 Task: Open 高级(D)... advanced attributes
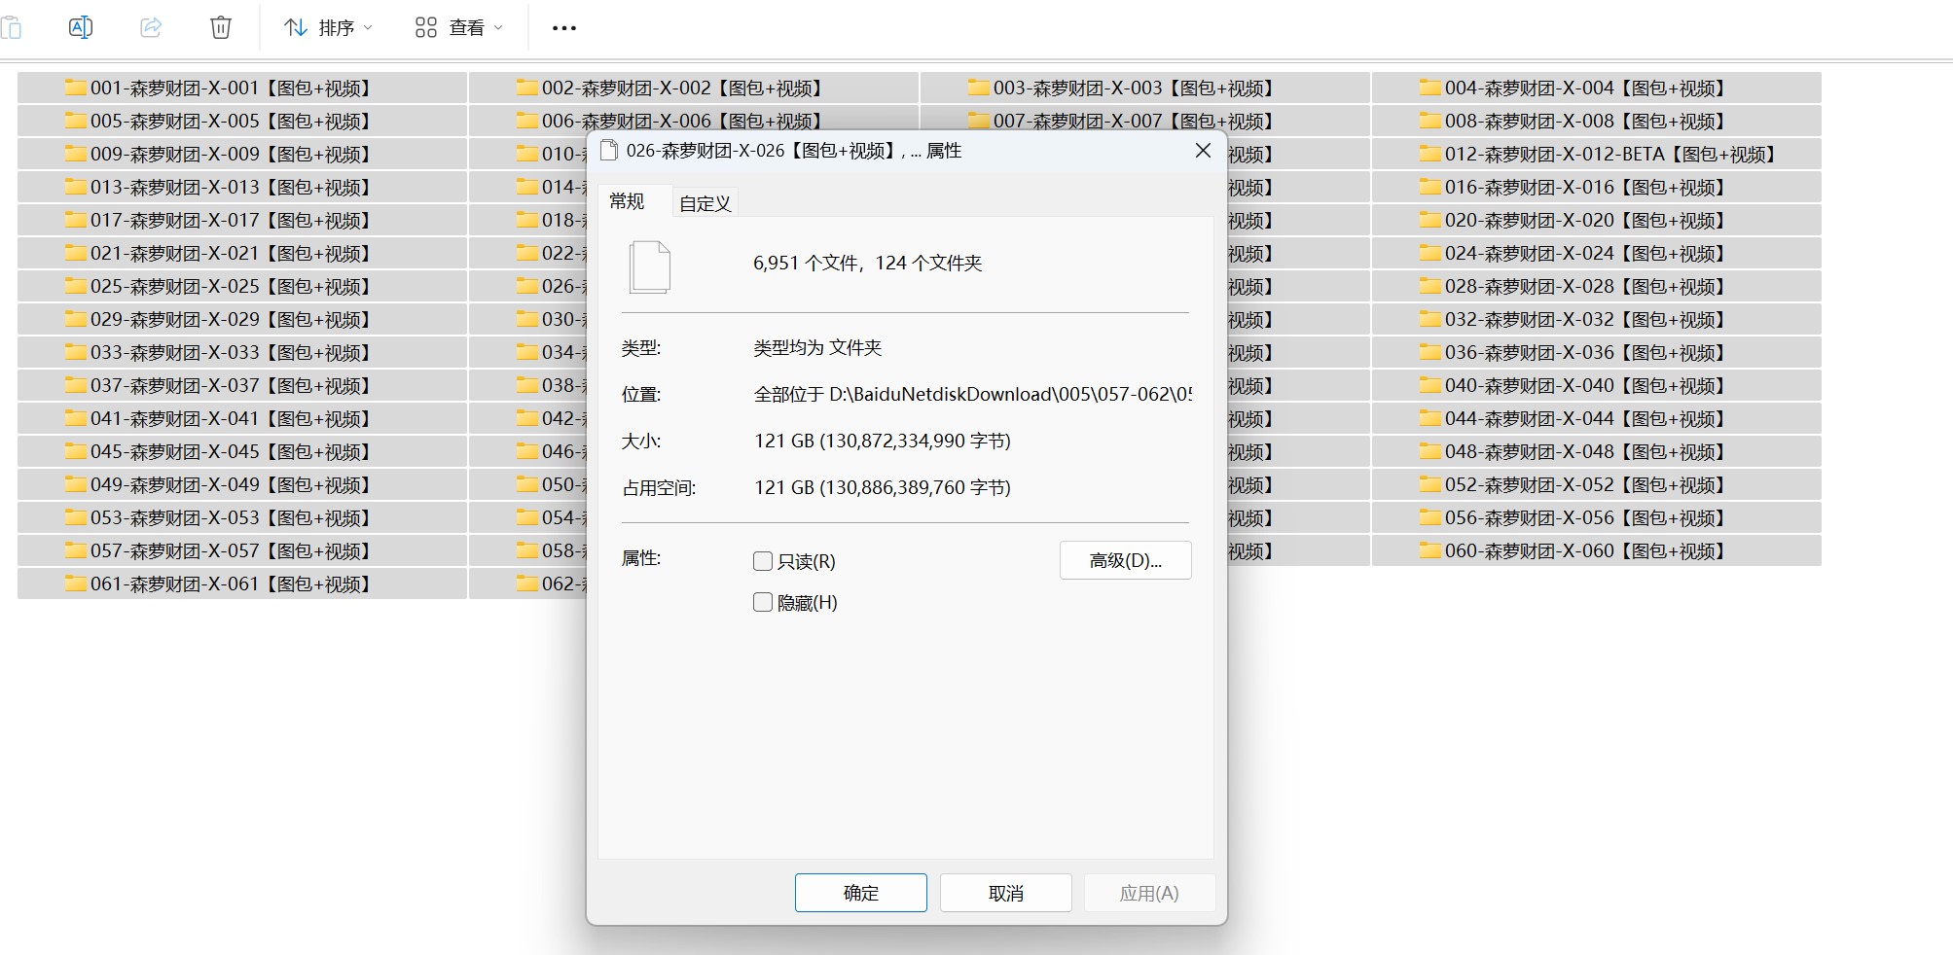[1125, 560]
